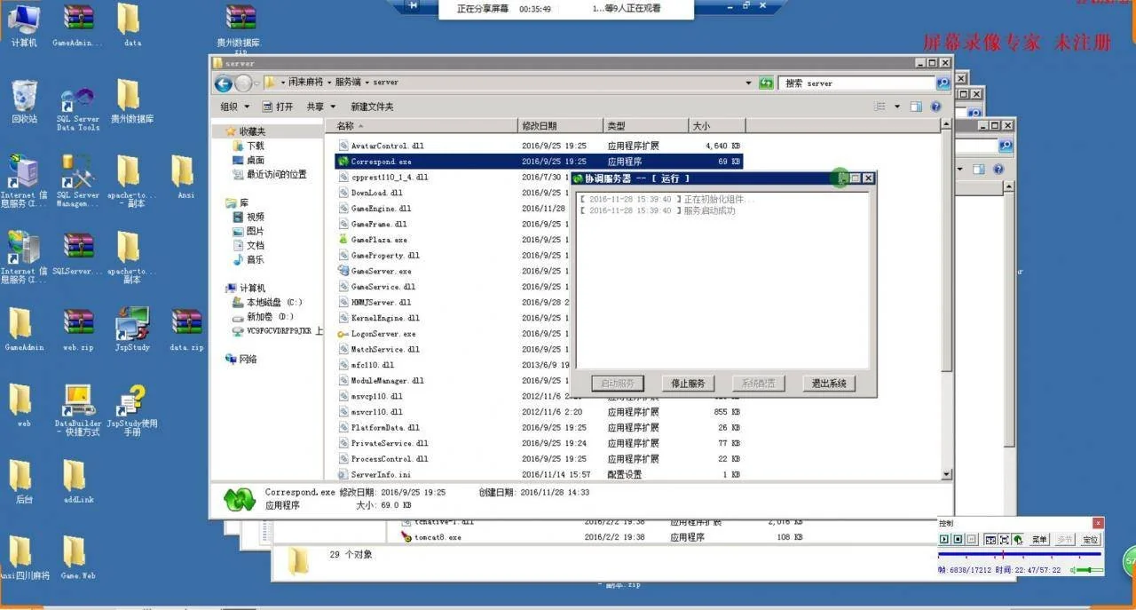
Task: Expand the view options dropdown arrow
Action: click(896, 107)
